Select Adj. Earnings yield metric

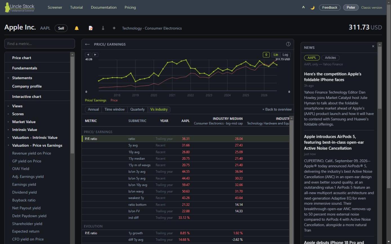[28, 177]
